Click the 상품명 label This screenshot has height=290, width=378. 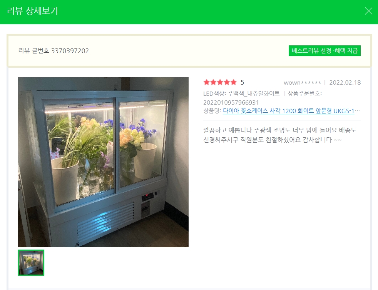(x=212, y=111)
